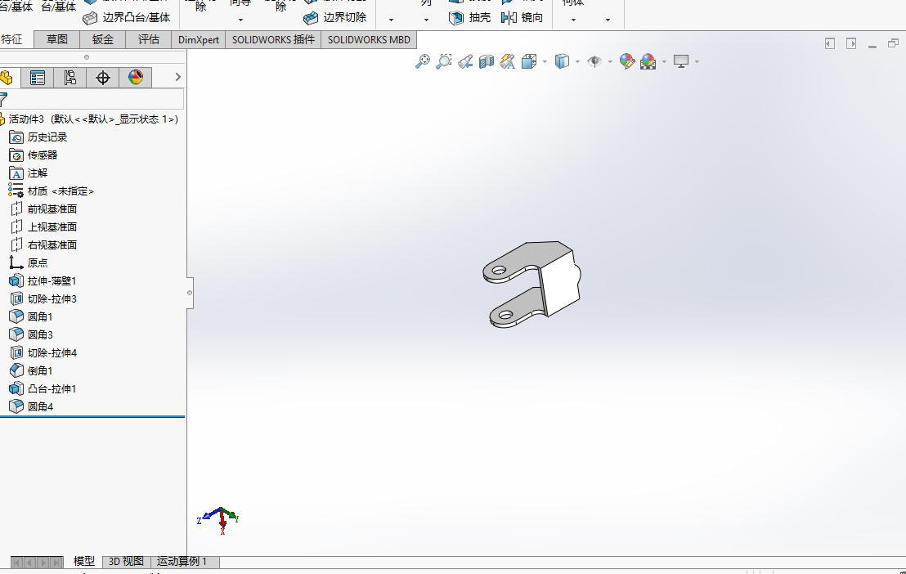Open the ConfigurationManager tab icon
Viewport: 906px width, 574px height.
pos(70,78)
